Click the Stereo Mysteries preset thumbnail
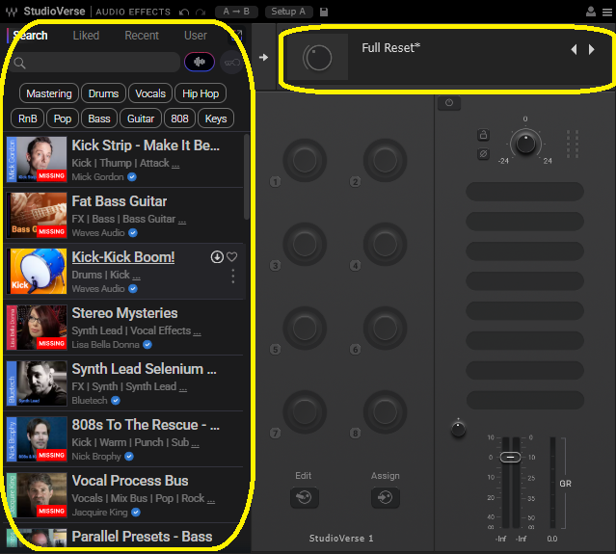Viewport: 616px width, 554px height. [x=39, y=327]
